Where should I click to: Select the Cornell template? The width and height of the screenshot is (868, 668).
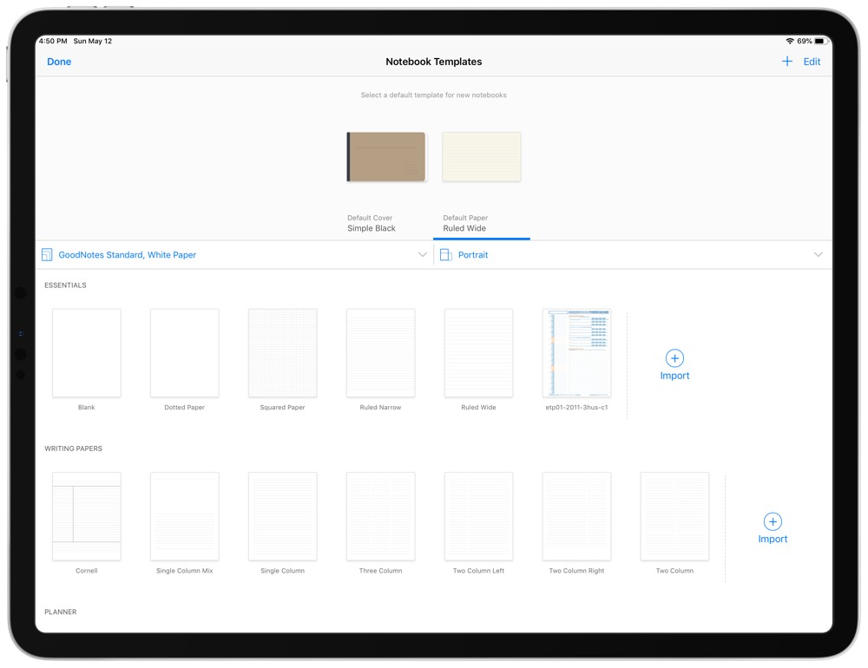click(x=87, y=515)
